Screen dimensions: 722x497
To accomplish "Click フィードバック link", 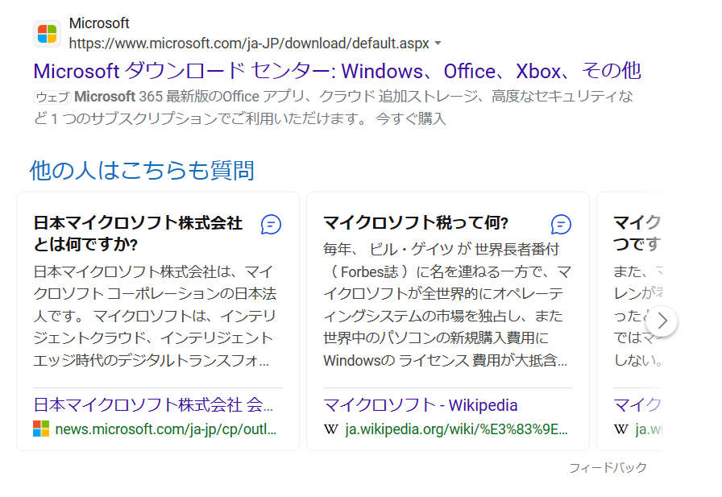I will point(608,468).
